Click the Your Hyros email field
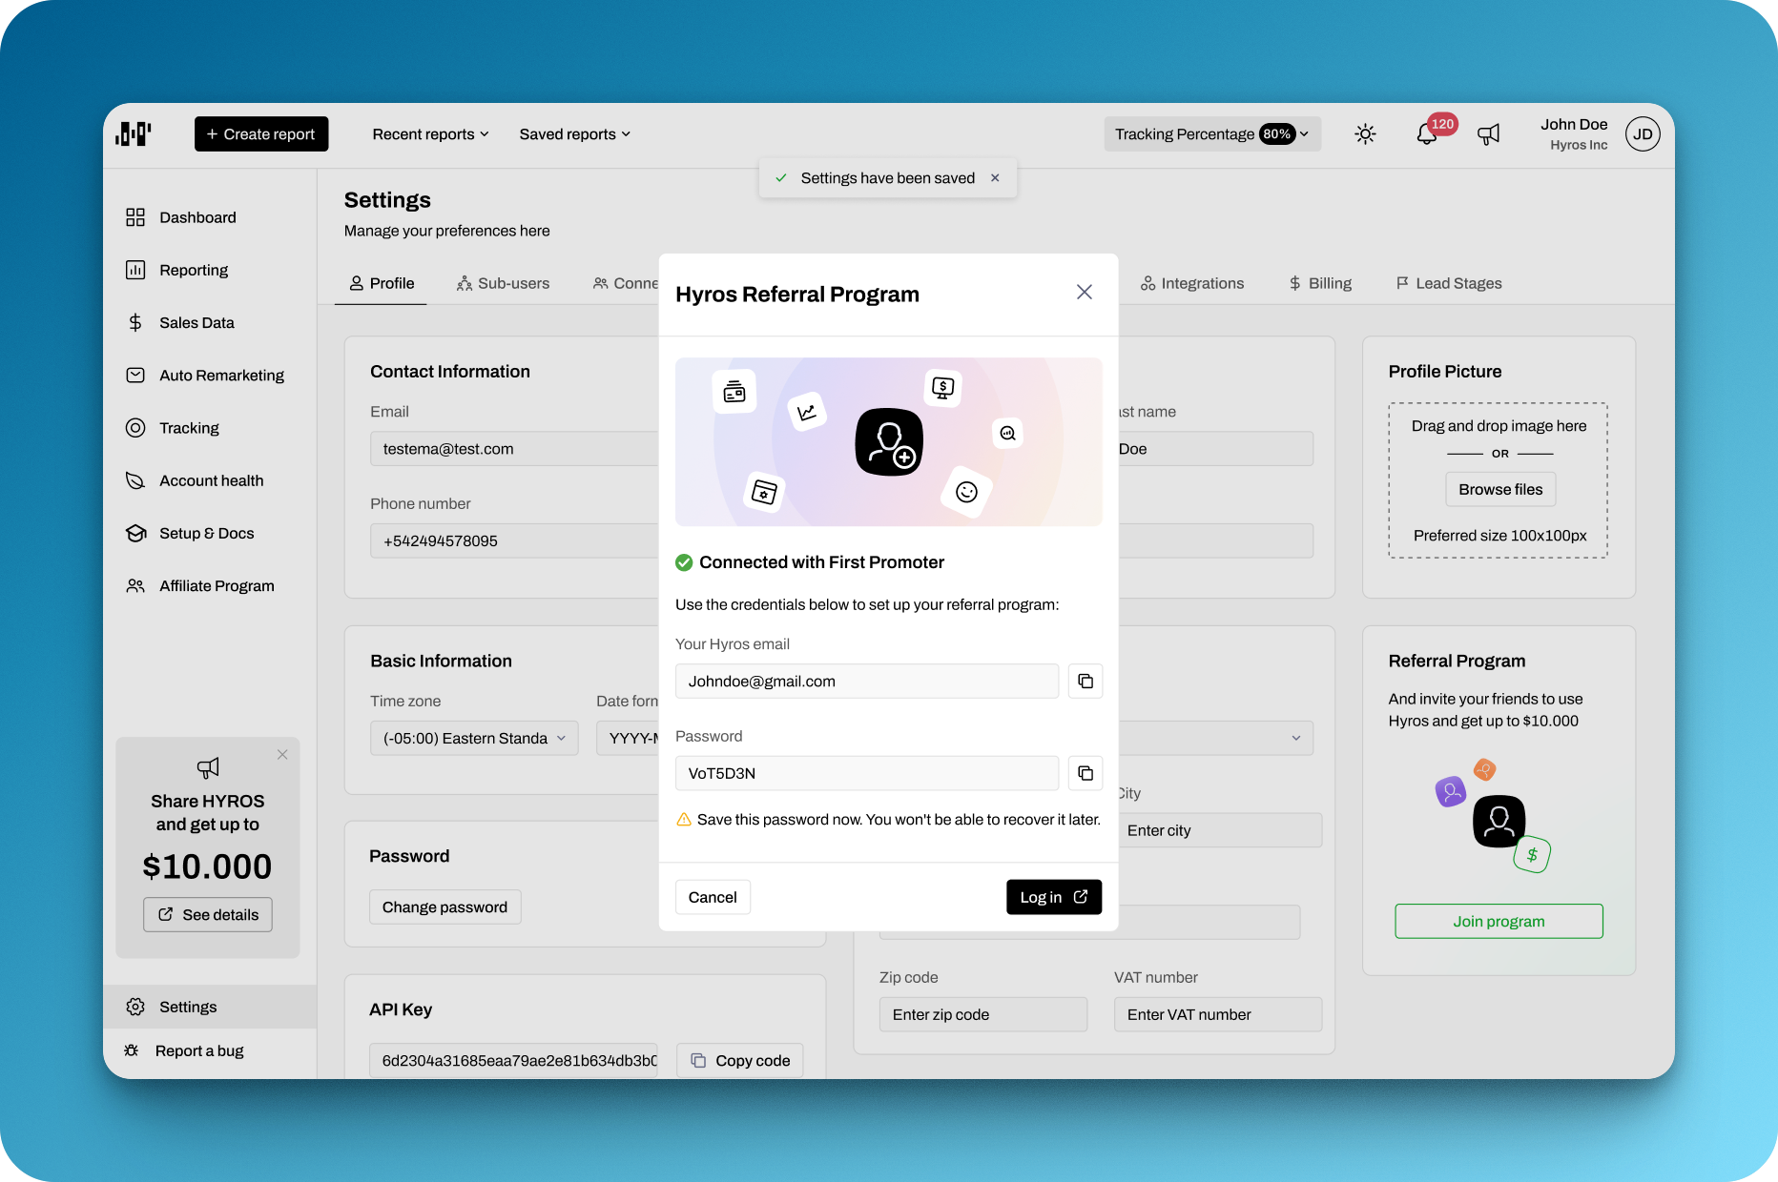The height and width of the screenshot is (1182, 1778). tap(867, 681)
